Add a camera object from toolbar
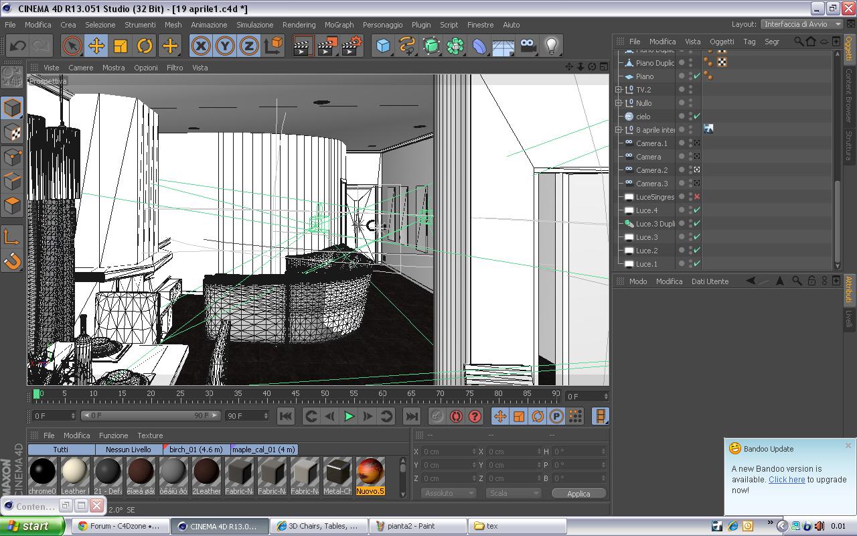Viewport: 857px width, 536px height. click(528, 46)
